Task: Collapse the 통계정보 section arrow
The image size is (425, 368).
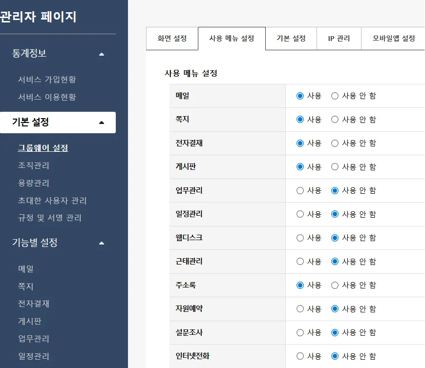Action: pyautogui.click(x=102, y=54)
